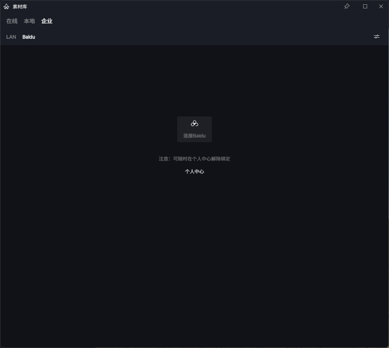Screen dimensions: 389x348
Task: Open the 个人中心 link
Action: pos(195,172)
